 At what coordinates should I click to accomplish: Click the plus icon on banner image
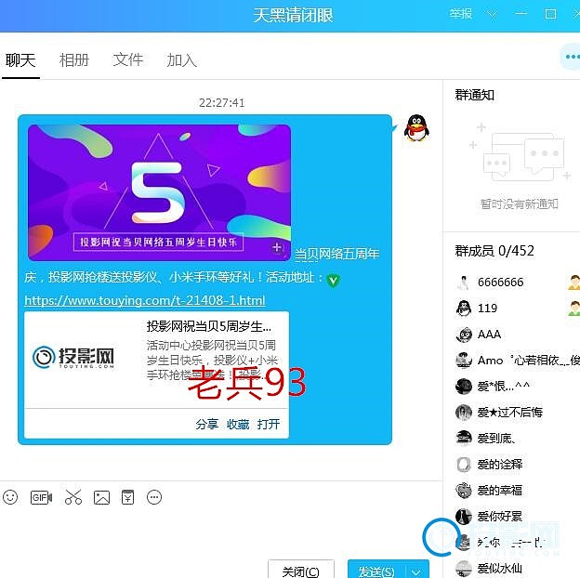(277, 248)
